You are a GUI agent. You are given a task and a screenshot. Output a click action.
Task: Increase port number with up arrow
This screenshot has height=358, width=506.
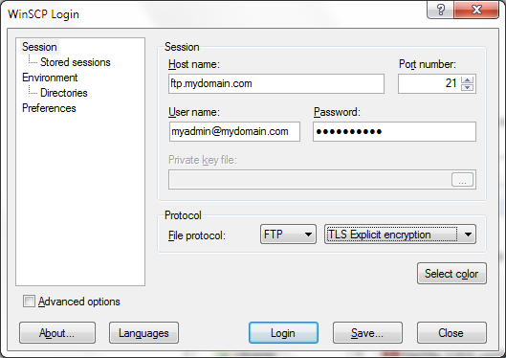tap(468, 79)
